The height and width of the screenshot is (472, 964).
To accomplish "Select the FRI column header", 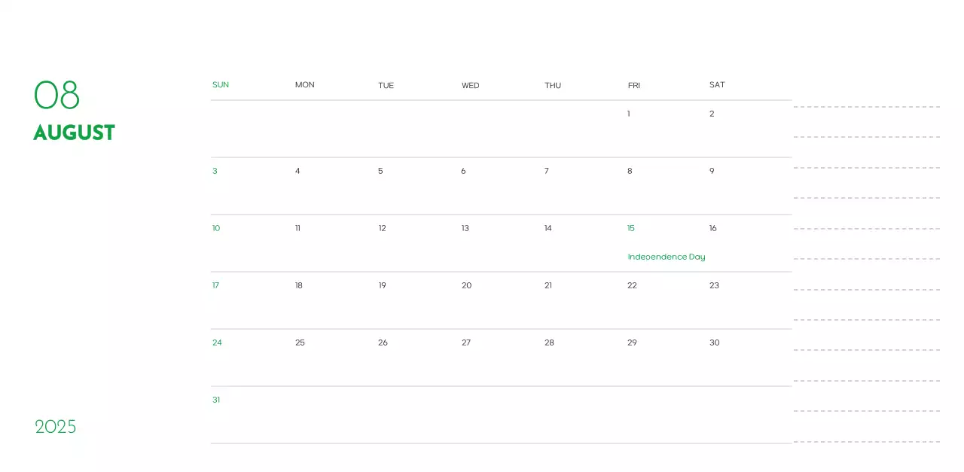I will click(x=633, y=85).
